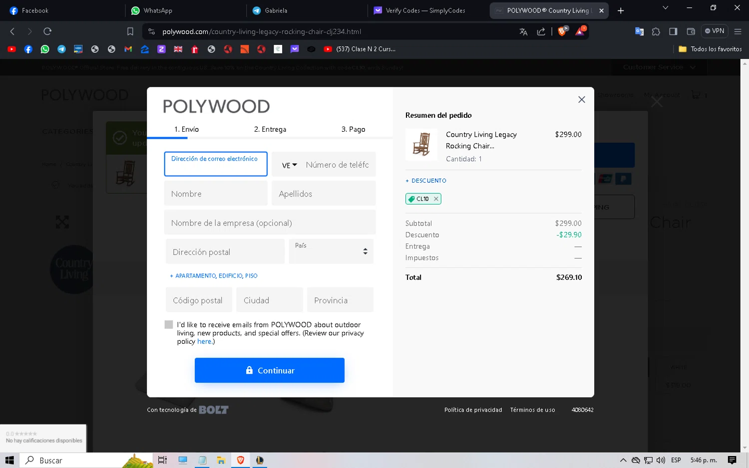Image resolution: width=749 pixels, height=468 pixels.
Task: Select the 2. Entrega step
Action: (270, 129)
